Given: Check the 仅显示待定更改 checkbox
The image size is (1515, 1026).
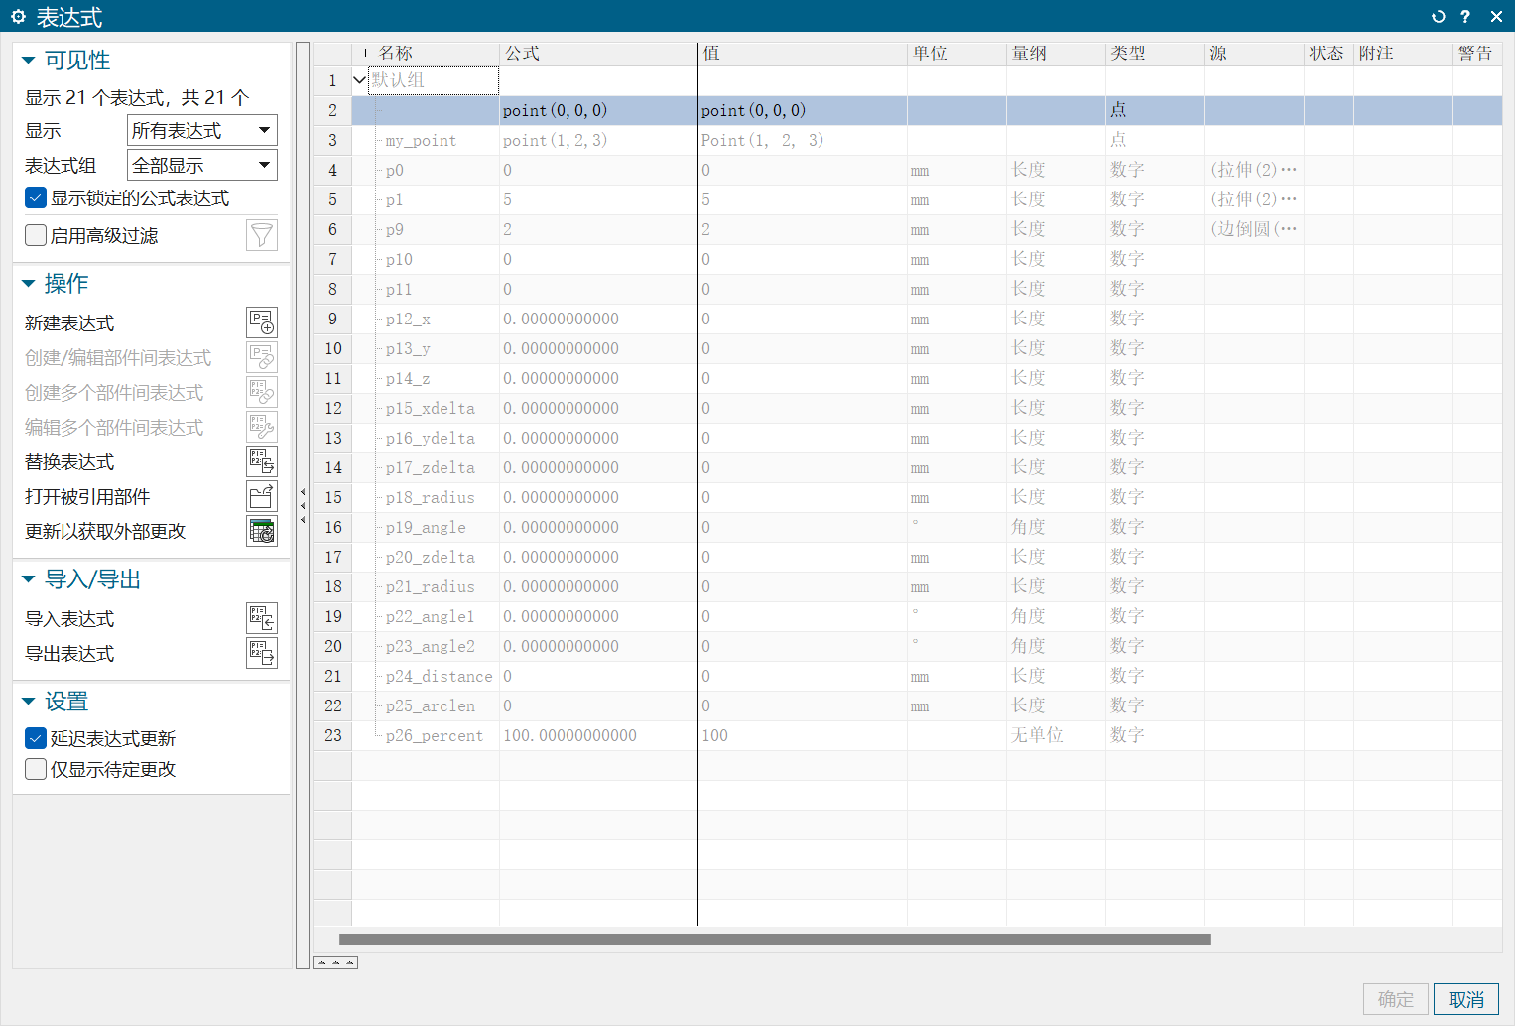Looking at the screenshot, I should (x=36, y=769).
